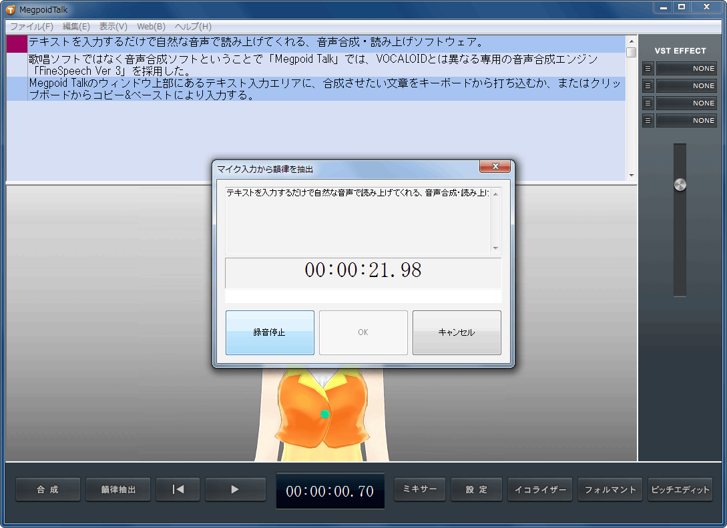Click the playback time display 00:00:00.70
727x528 pixels.
330,491
